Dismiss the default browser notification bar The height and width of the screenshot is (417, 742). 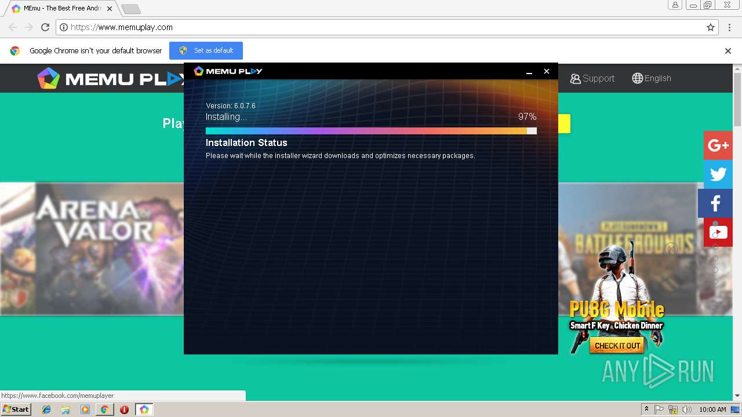tap(728, 51)
